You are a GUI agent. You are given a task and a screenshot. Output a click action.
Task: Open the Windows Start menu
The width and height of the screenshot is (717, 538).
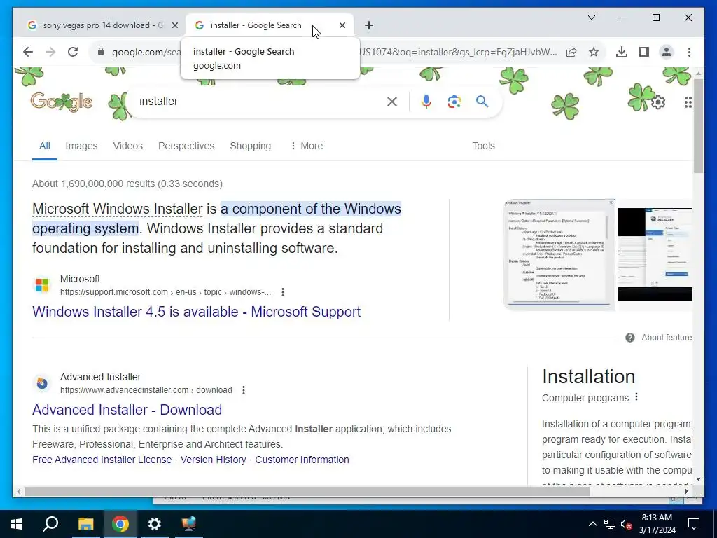click(x=17, y=524)
